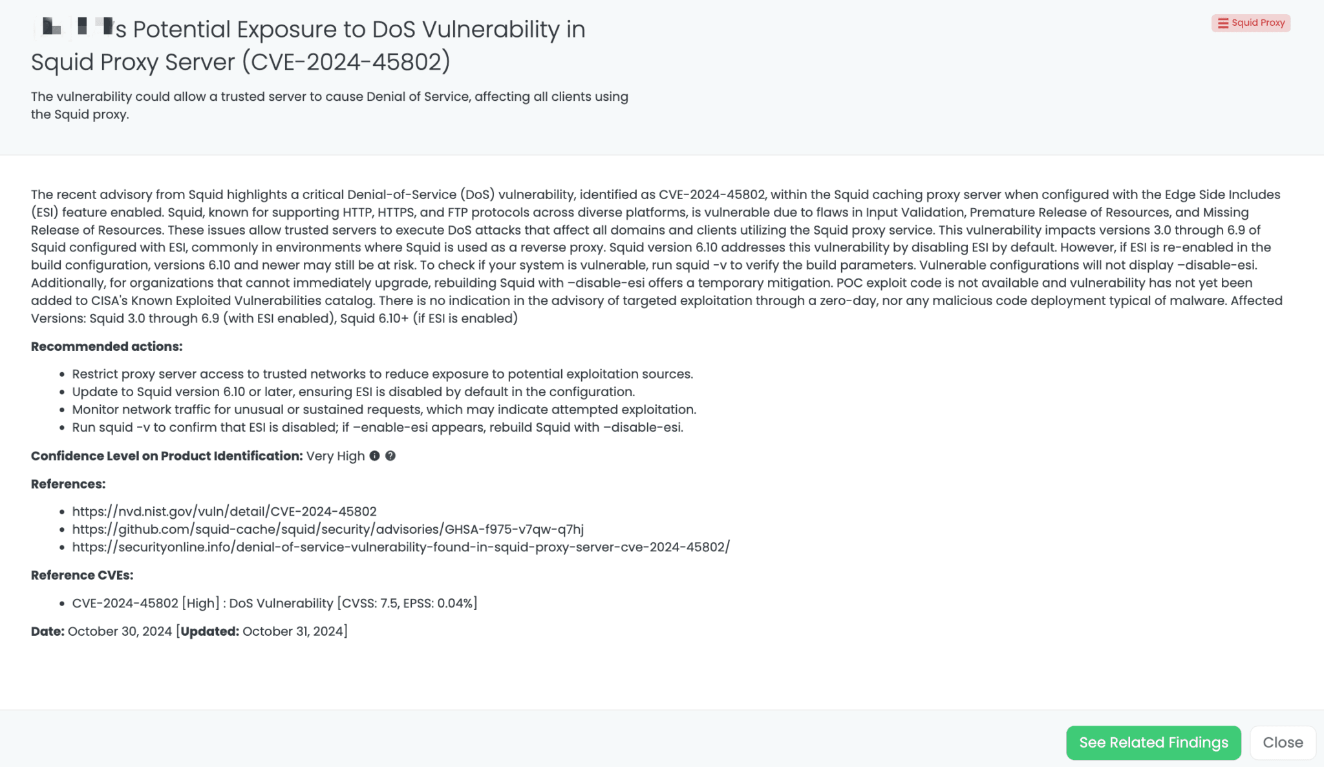This screenshot has width=1324, height=767.
Task: Click the Squid Proxy tag label
Action: click(1257, 23)
